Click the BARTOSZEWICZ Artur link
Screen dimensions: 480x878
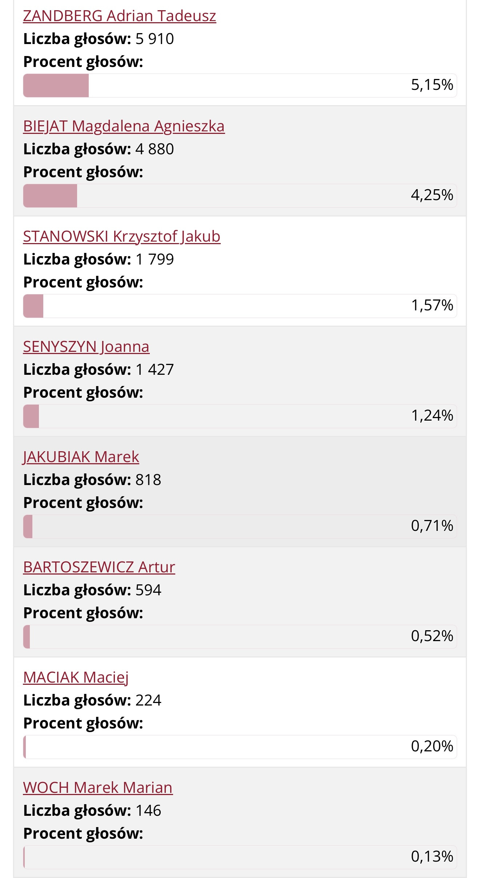click(x=99, y=567)
